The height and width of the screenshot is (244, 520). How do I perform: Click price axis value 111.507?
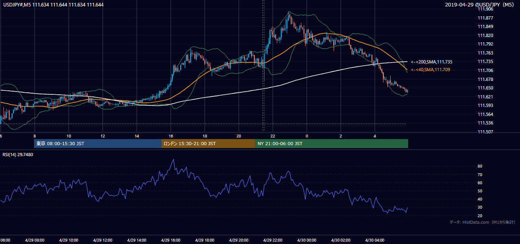[485, 132]
